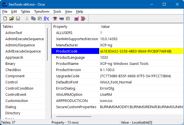Viewport: 184px width, 125px height.
Task: Open the Tools menu
Action: tap(57, 12)
